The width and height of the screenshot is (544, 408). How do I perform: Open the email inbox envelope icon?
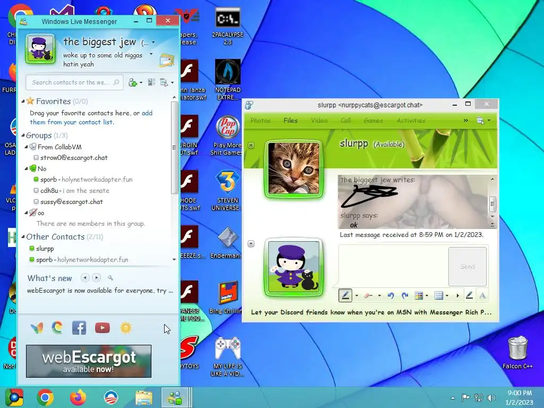[x=167, y=61]
